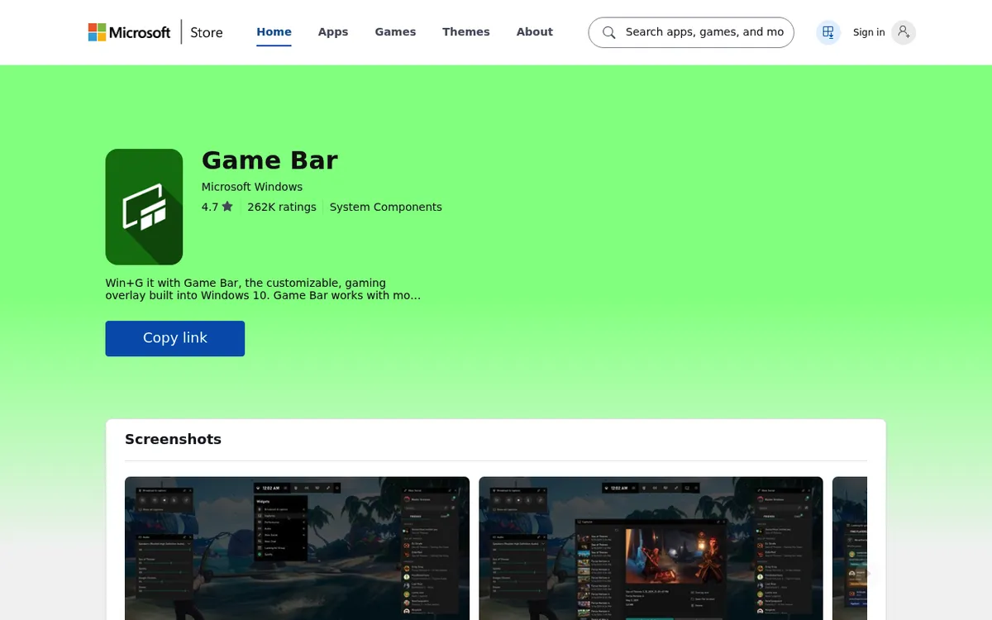Click the Microsoft Windows publisher link

tap(252, 187)
